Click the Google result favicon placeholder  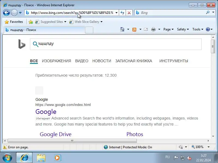(39, 90)
